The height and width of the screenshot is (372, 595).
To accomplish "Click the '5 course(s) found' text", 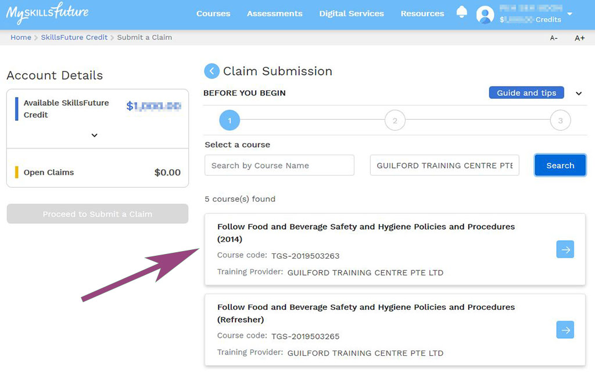I will coord(240,199).
